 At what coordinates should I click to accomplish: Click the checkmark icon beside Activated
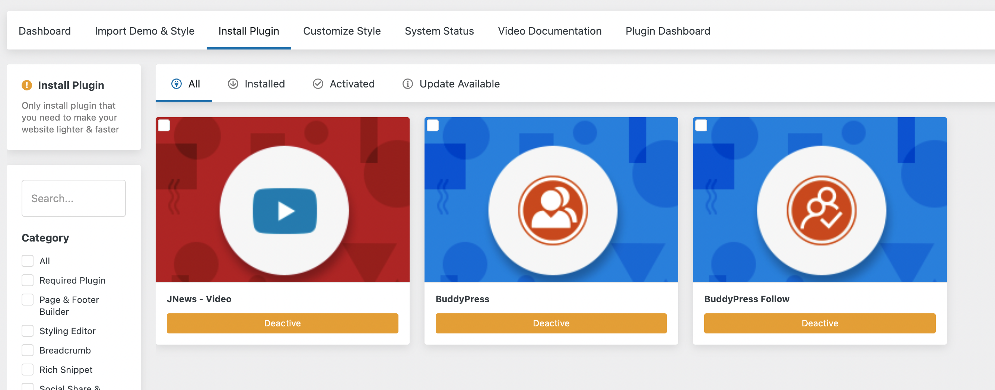click(x=318, y=84)
